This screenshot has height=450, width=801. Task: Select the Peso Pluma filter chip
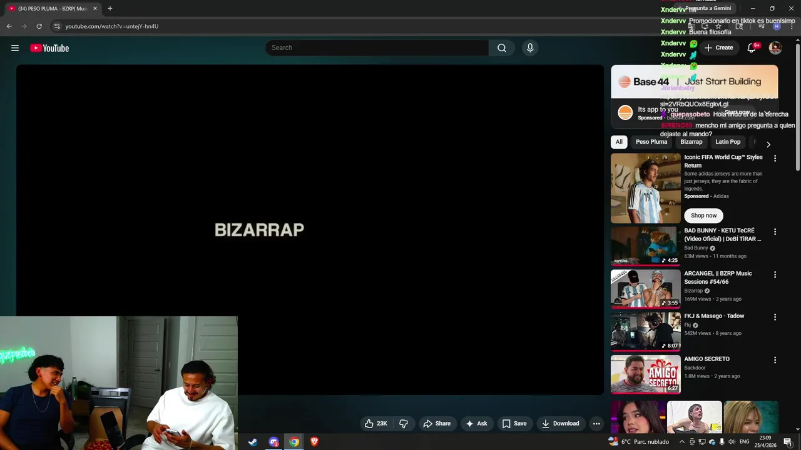[x=651, y=142]
